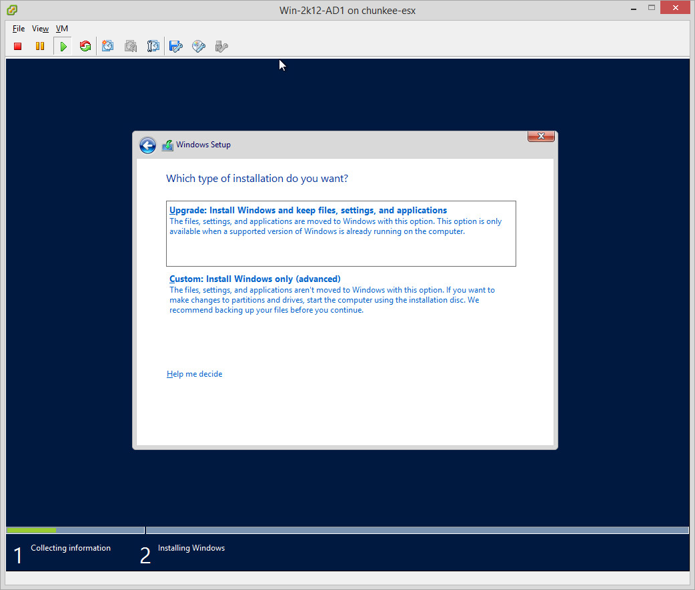Open the Help me decide link
The width and height of the screenshot is (695, 590).
[x=194, y=374]
